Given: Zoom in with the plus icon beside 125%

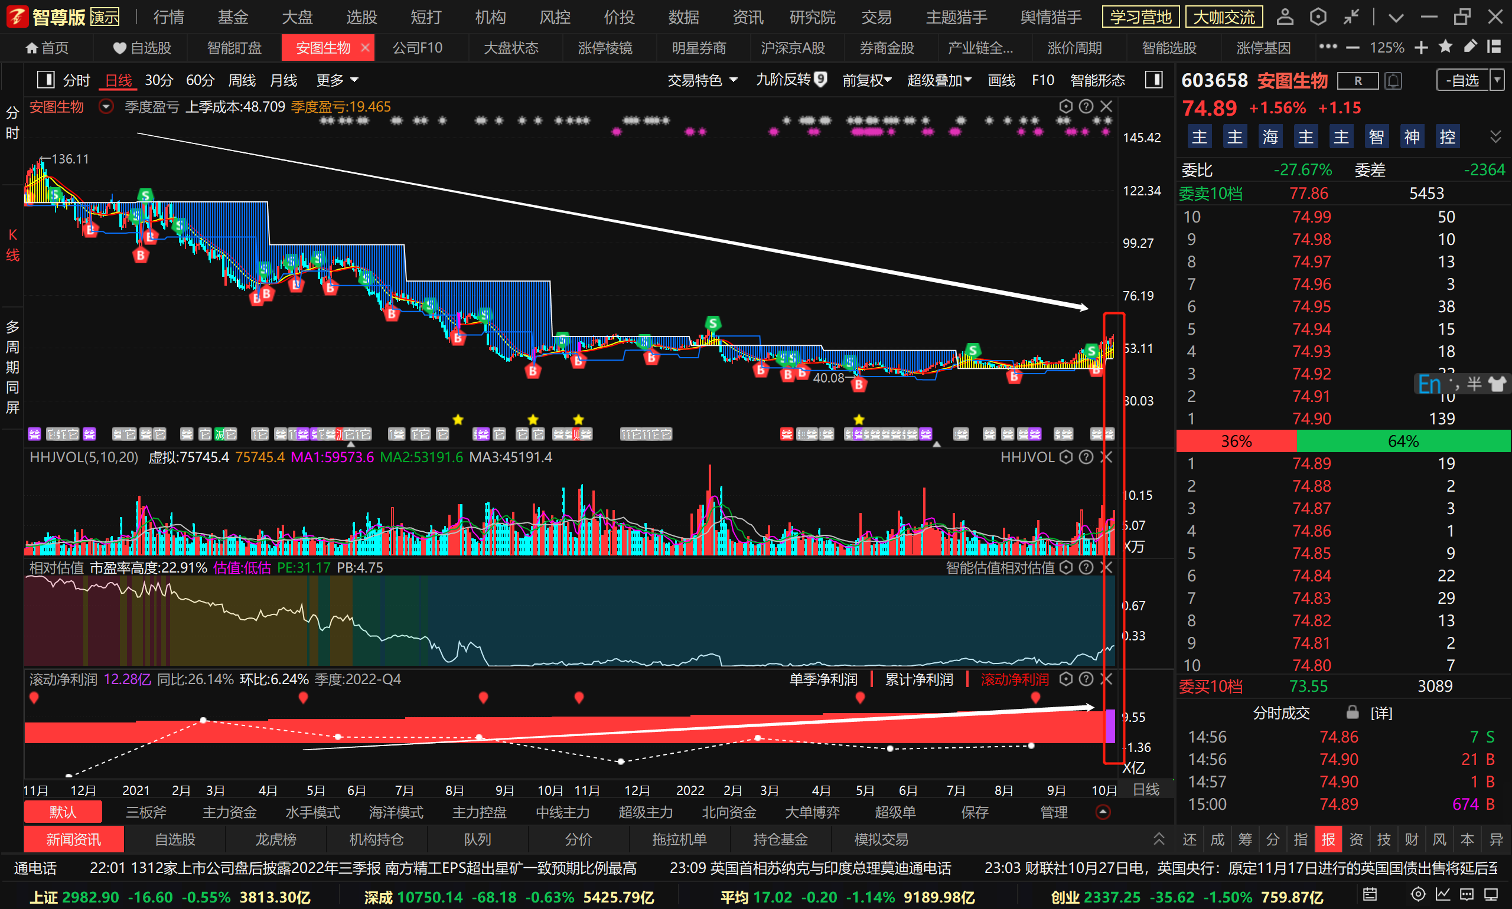Looking at the screenshot, I should tap(1421, 48).
